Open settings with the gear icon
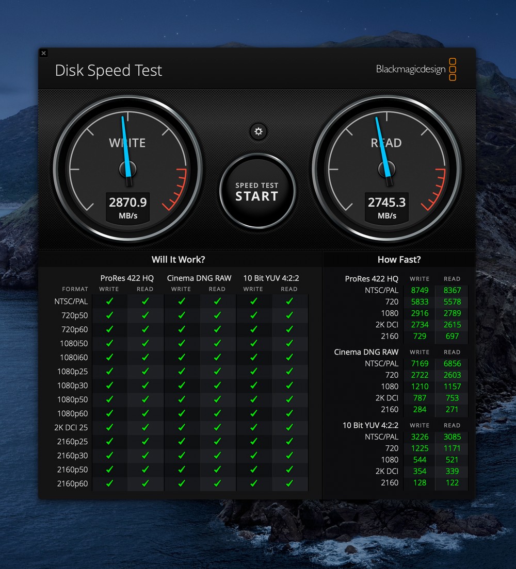 pos(259,131)
